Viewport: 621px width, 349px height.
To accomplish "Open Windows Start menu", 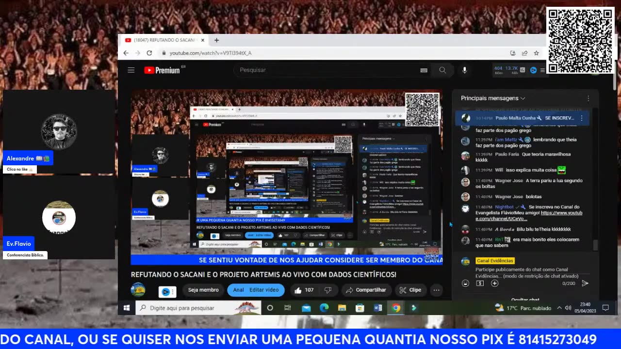I will (x=127, y=308).
